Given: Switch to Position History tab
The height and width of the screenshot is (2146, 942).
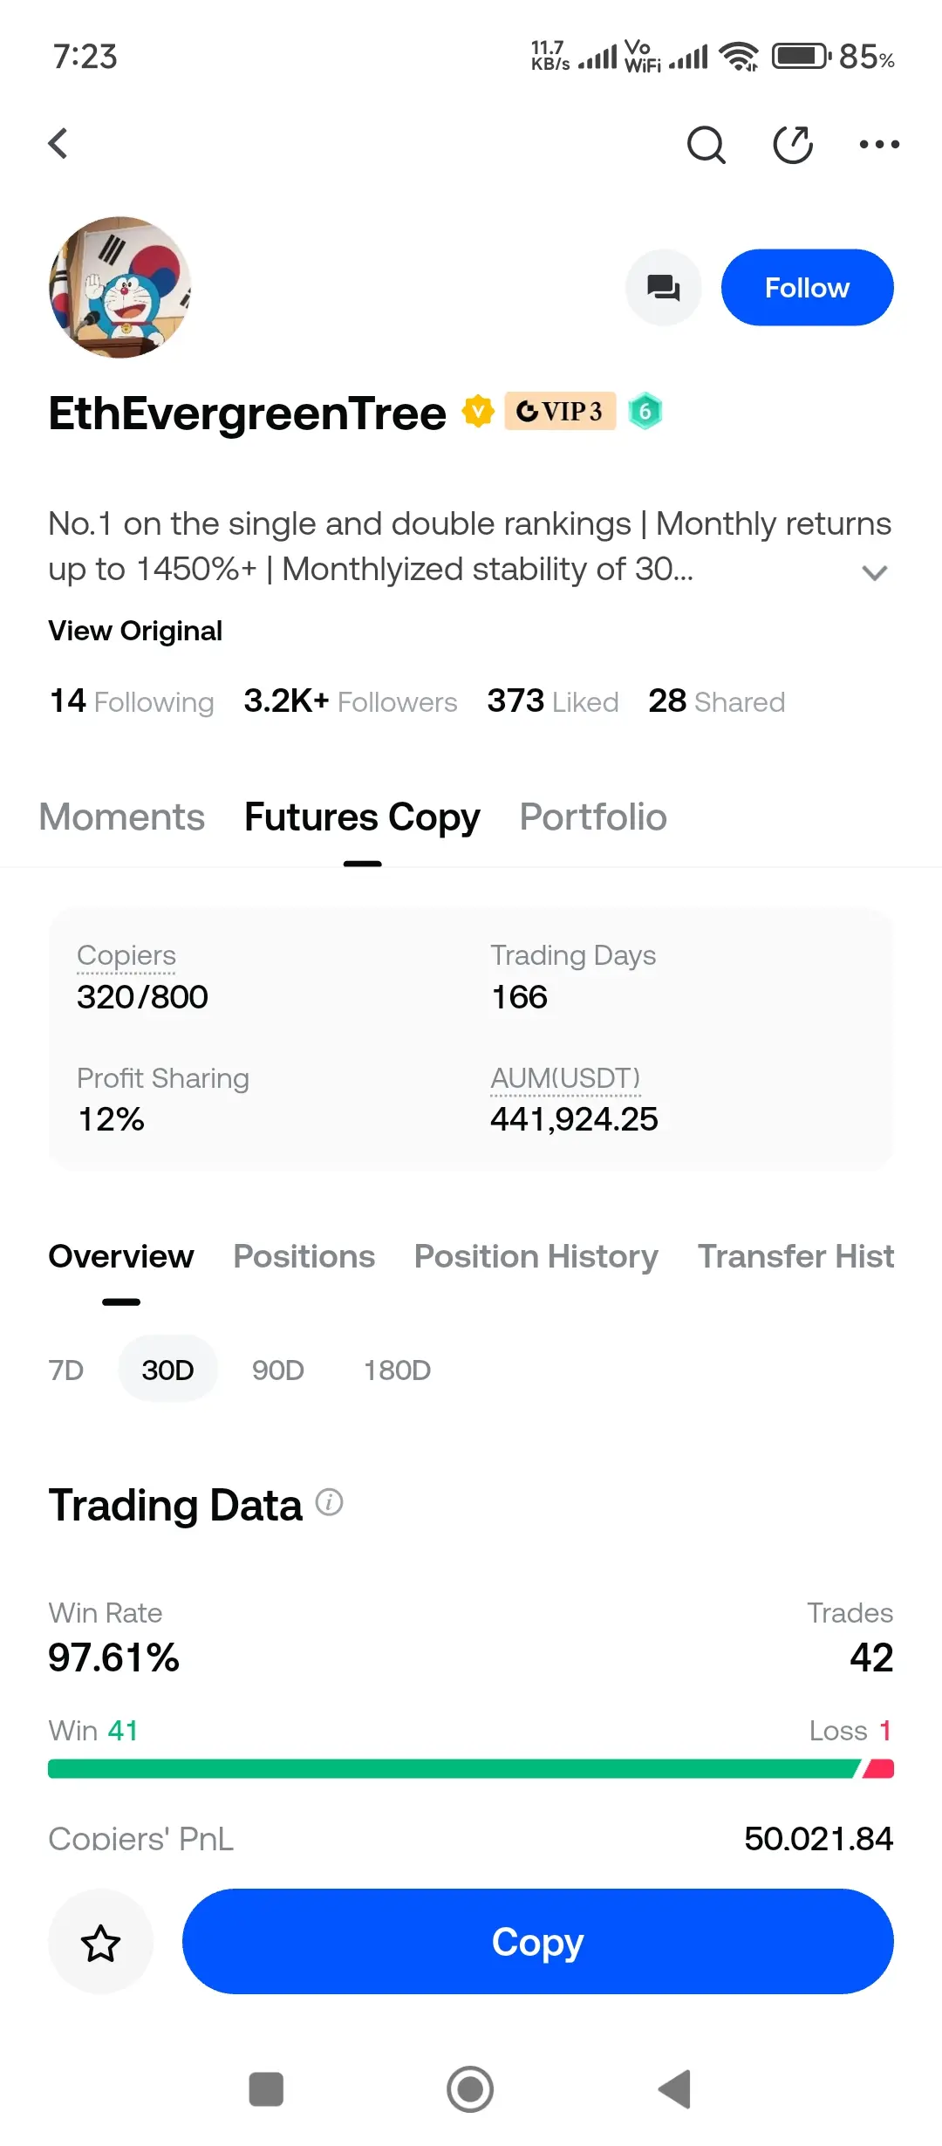Looking at the screenshot, I should [536, 1256].
